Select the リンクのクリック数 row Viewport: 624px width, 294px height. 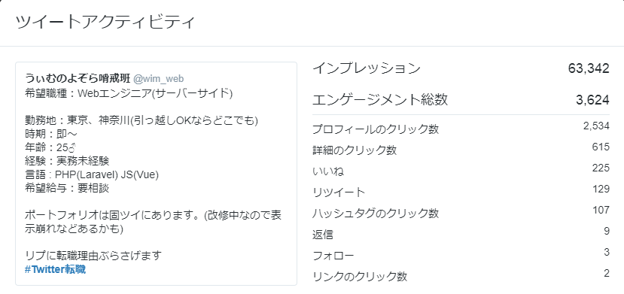tap(461, 276)
